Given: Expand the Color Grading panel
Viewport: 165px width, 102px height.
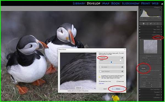Looking at the screenshot, I should point(161,35).
